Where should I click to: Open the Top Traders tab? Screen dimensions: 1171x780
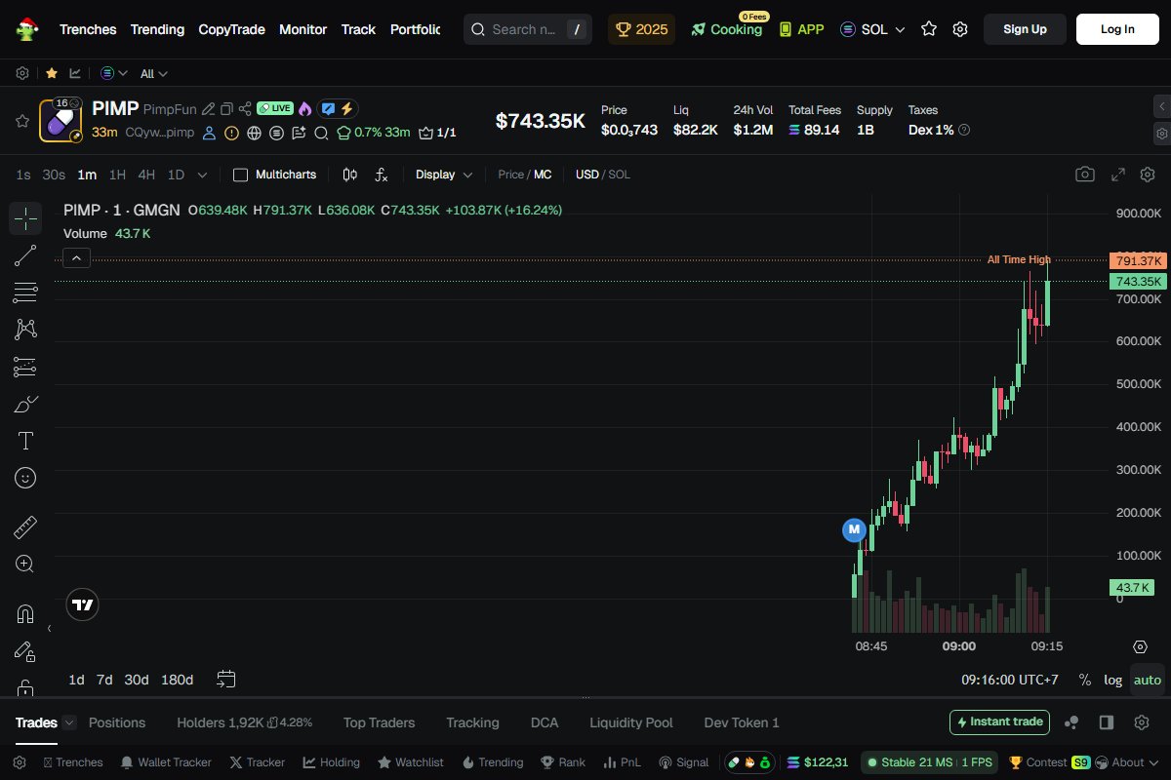pos(379,722)
